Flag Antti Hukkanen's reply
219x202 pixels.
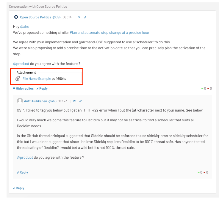click(74, 101)
